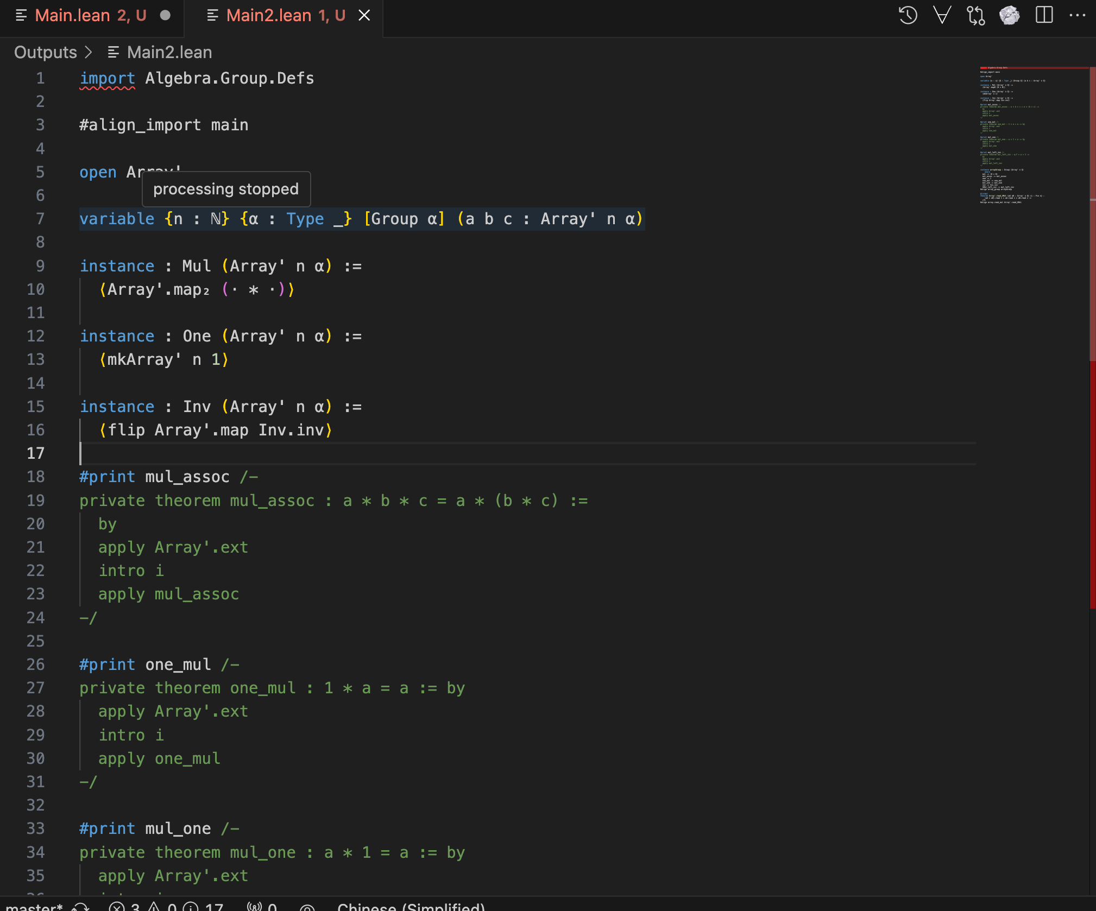Viewport: 1096px width, 911px height.
Task: Open the Outputs breadcrumb
Action: point(46,52)
